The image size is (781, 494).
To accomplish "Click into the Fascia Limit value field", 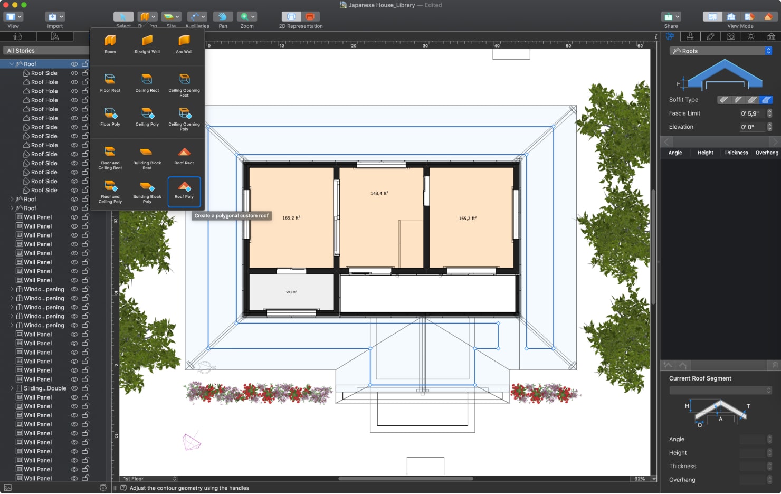I will coord(751,113).
